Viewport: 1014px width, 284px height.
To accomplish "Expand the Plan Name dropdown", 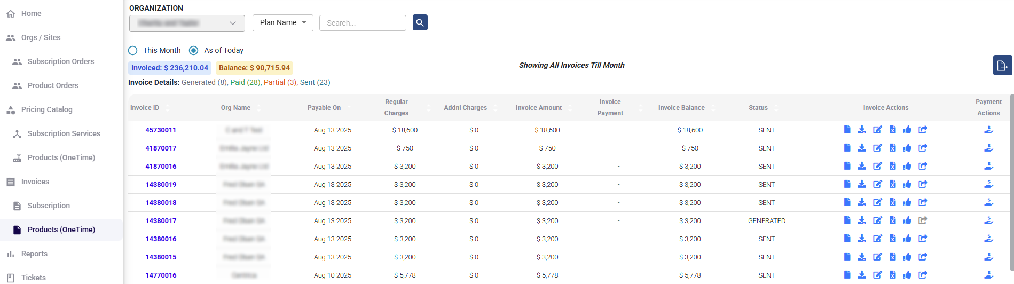I will point(282,23).
